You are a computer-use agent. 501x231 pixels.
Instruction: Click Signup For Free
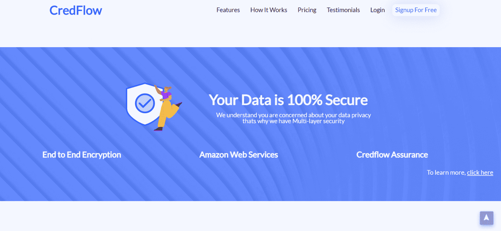pyautogui.click(x=416, y=10)
